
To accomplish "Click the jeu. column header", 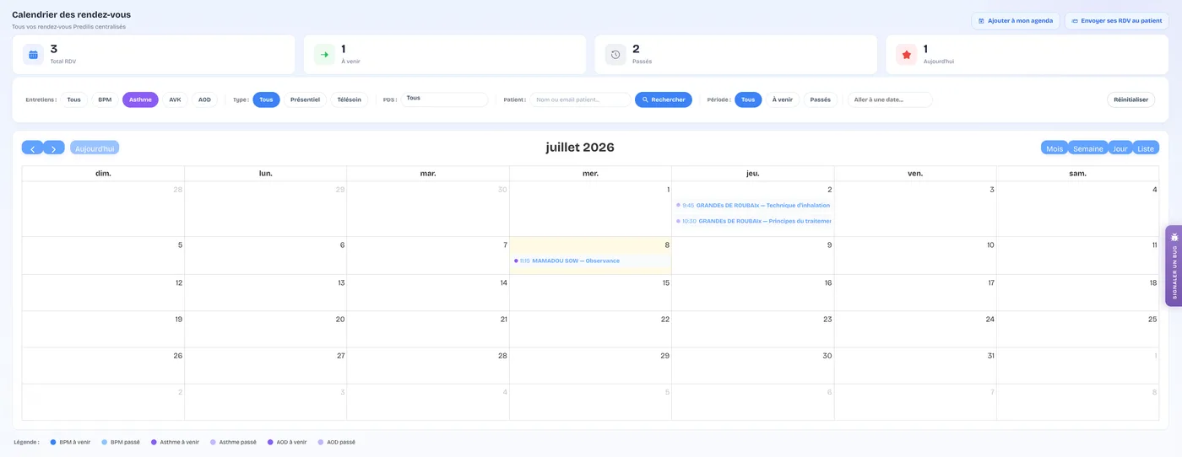I will pyautogui.click(x=753, y=174).
